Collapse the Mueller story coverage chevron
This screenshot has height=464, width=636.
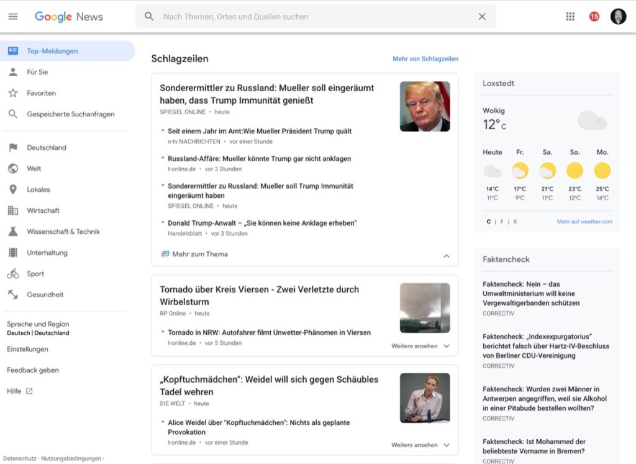pos(446,256)
